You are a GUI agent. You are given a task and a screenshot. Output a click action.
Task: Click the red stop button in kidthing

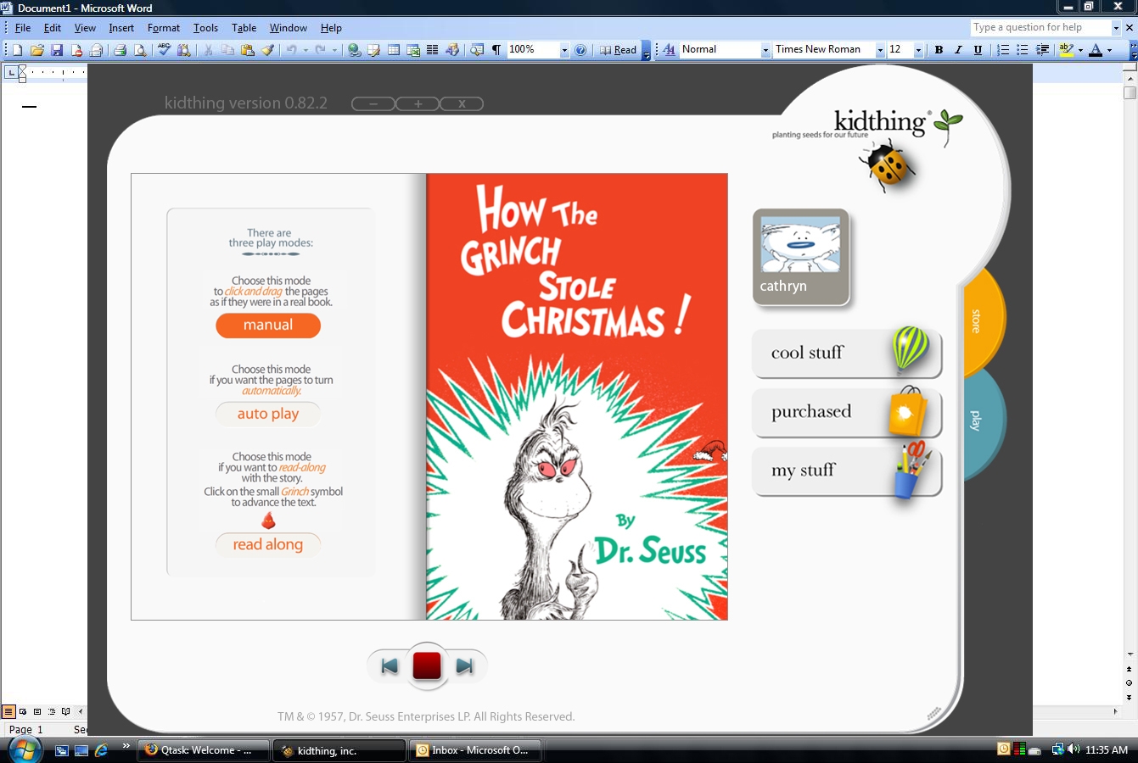point(427,666)
